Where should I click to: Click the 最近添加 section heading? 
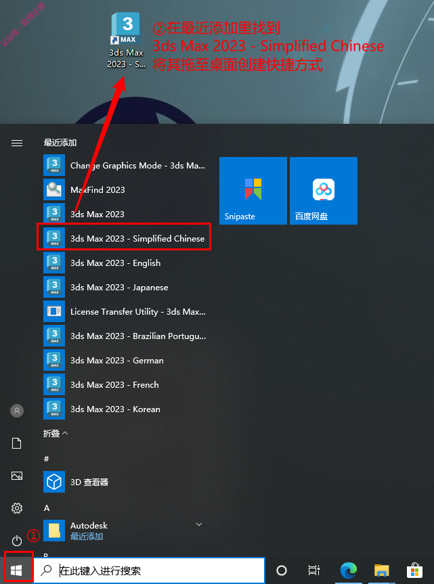coord(60,143)
